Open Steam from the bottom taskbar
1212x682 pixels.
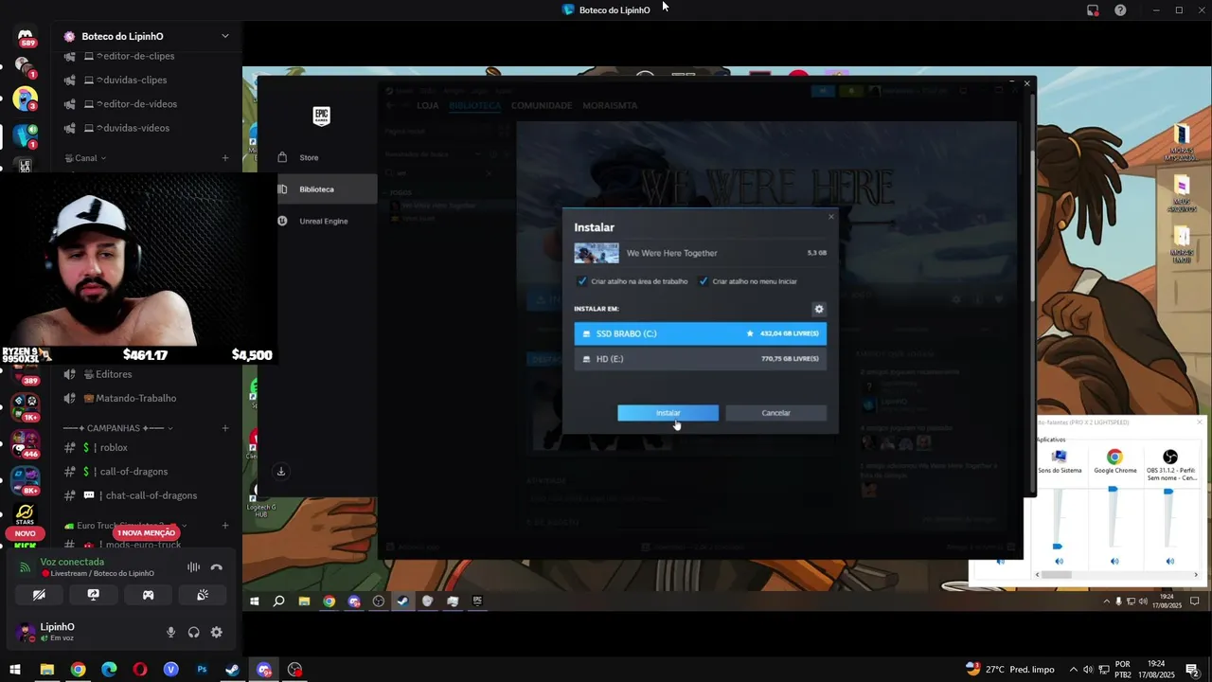tap(232, 670)
